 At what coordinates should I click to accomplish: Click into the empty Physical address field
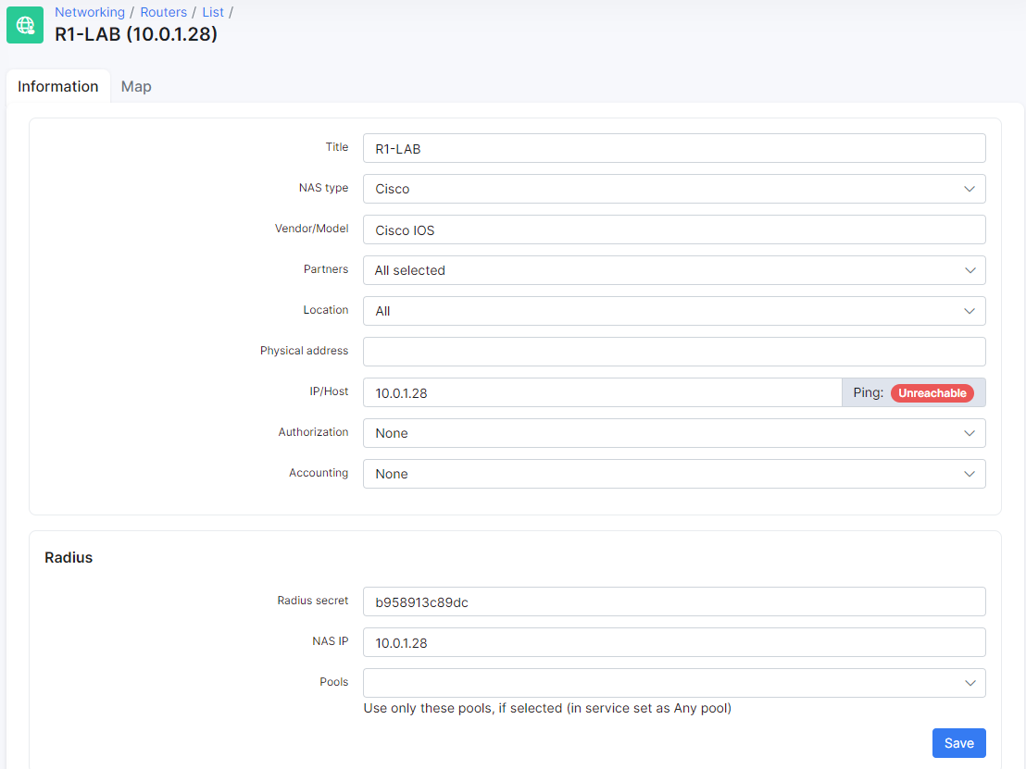(x=674, y=352)
